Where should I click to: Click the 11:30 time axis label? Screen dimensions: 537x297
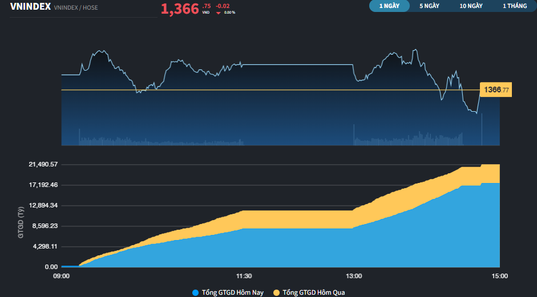coord(244,276)
